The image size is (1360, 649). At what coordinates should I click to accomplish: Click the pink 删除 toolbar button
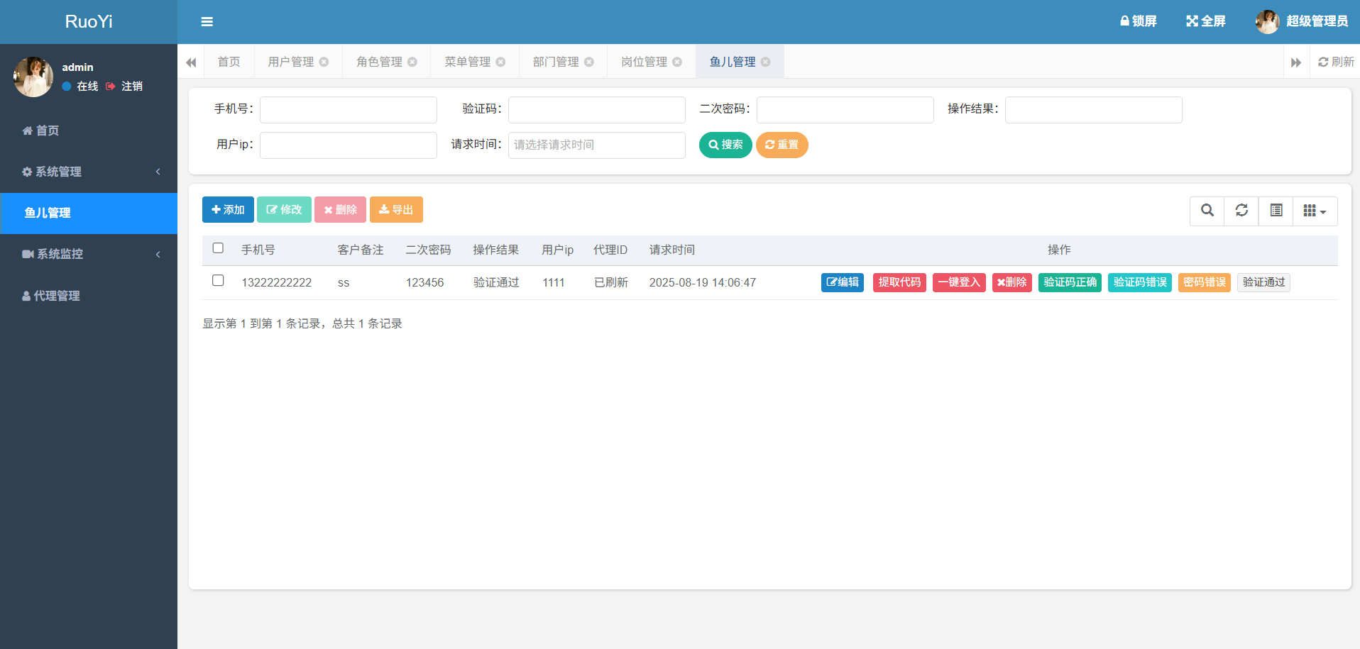341,210
